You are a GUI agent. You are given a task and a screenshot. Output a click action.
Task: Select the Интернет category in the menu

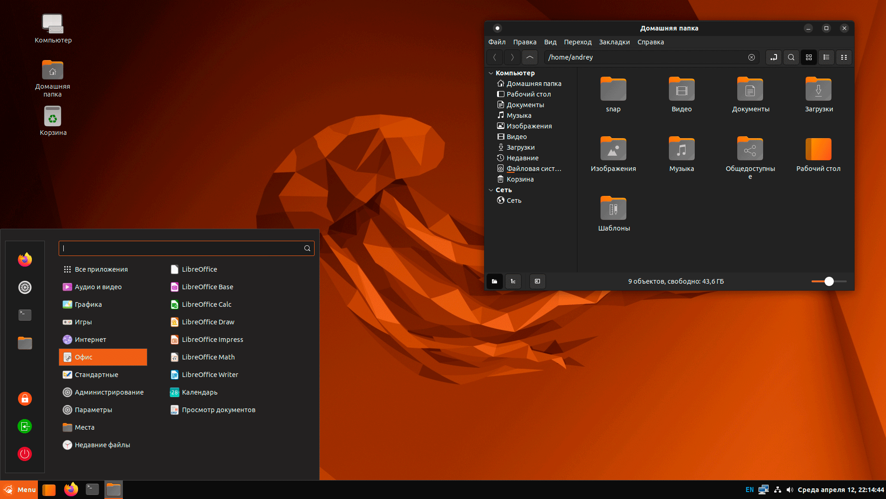coord(91,340)
